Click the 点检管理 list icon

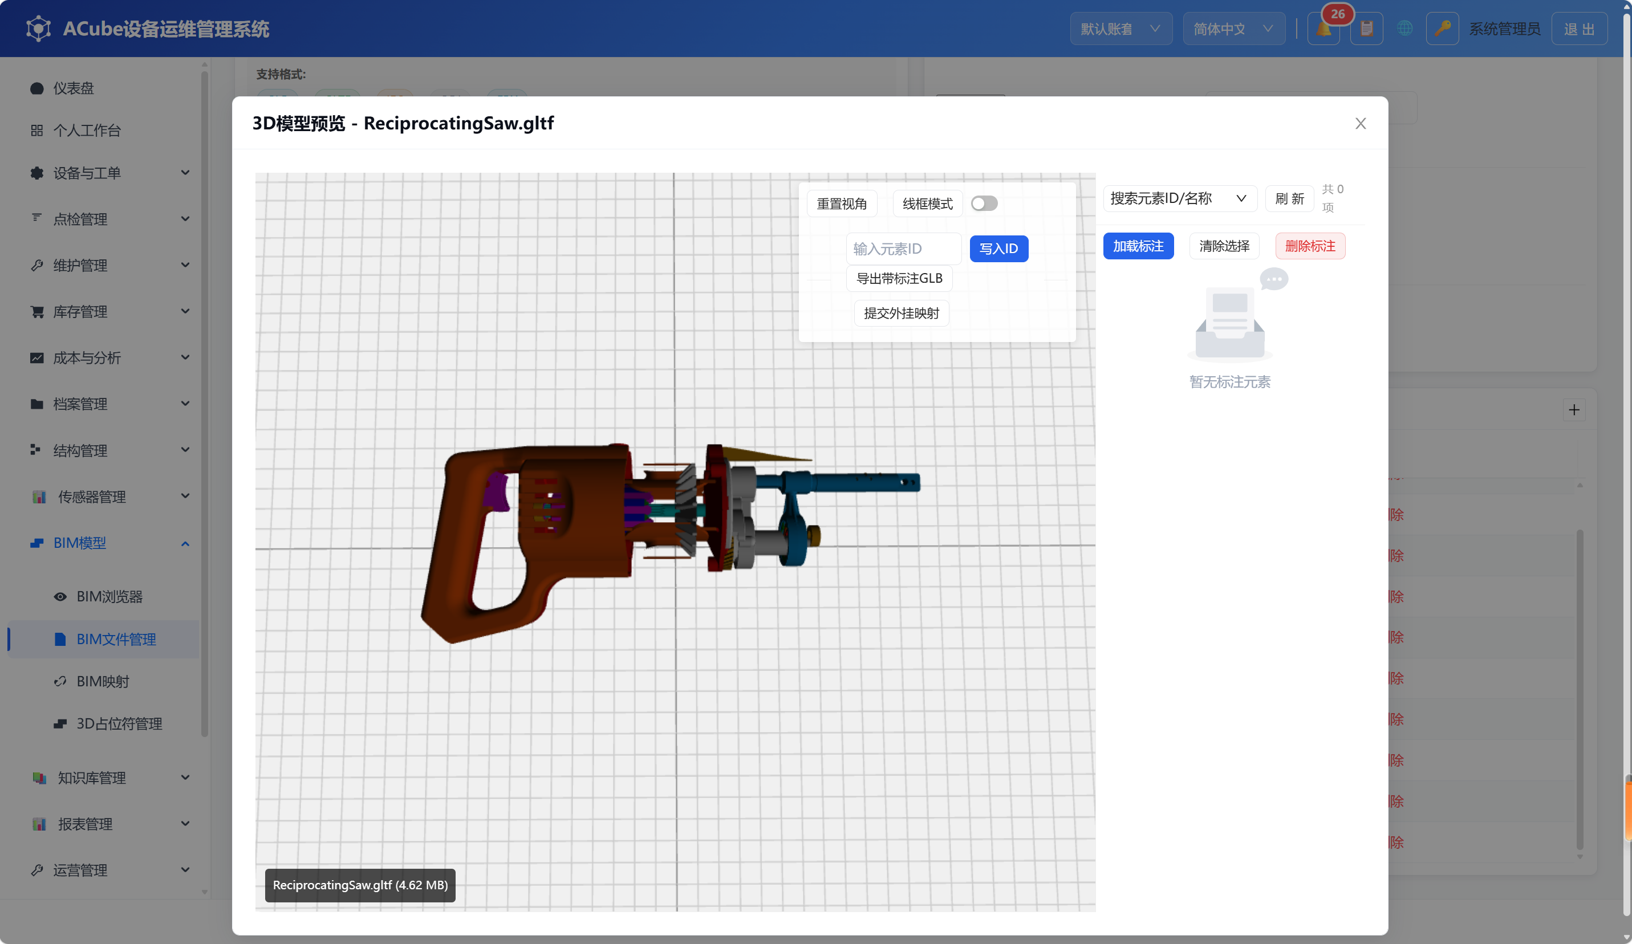click(x=37, y=218)
